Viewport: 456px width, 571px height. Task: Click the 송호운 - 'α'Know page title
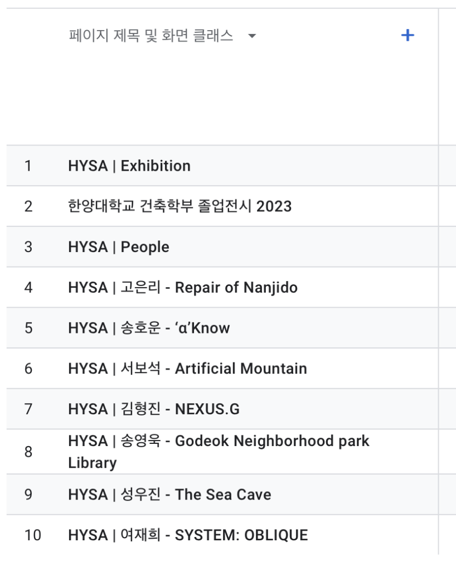(x=149, y=328)
